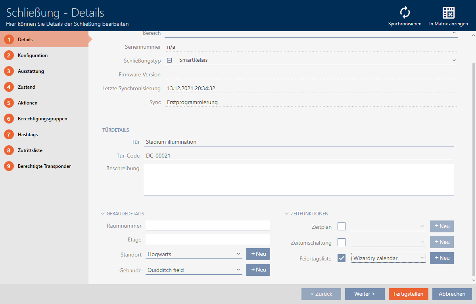Uncheck the Feiertagsliste checkbox
476x304 pixels.
pos(342,258)
